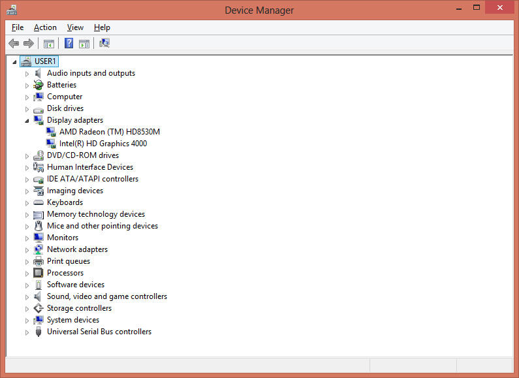Collapse the Display adapters category
This screenshot has height=378, width=519.
click(x=27, y=120)
